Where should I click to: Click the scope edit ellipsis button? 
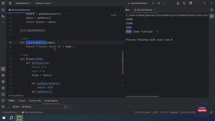point(70,107)
